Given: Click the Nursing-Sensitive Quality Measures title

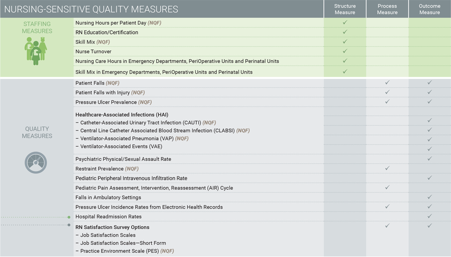Looking at the screenshot, I should coord(91,9).
